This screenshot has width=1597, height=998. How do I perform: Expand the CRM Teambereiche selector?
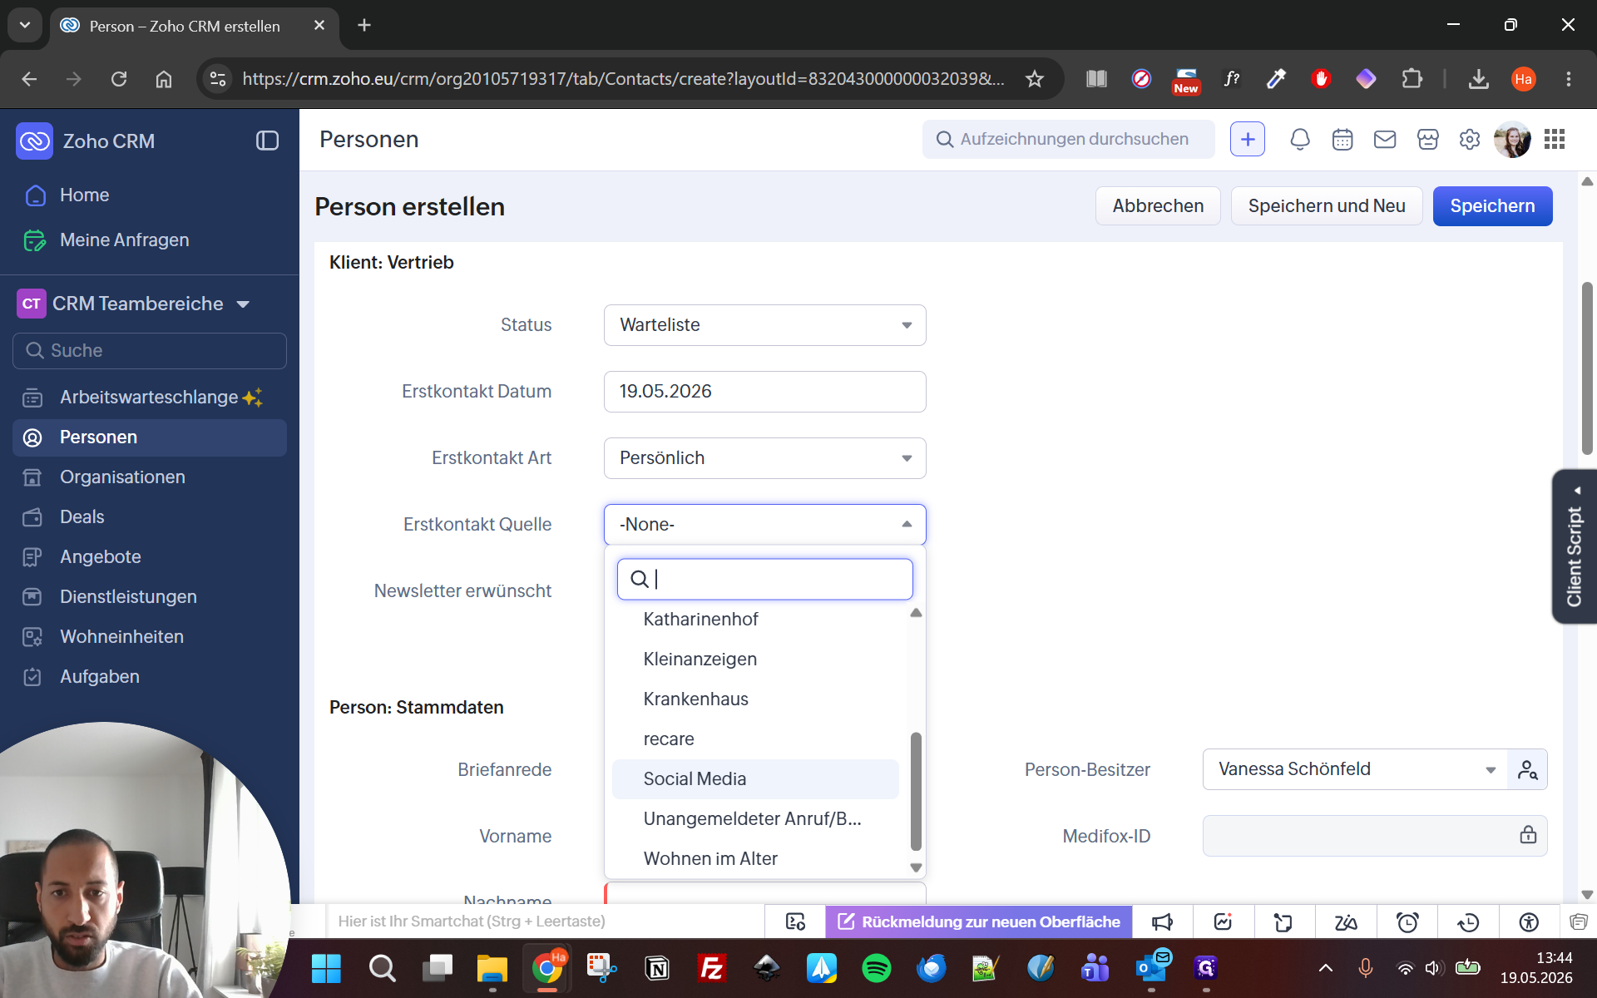[134, 304]
